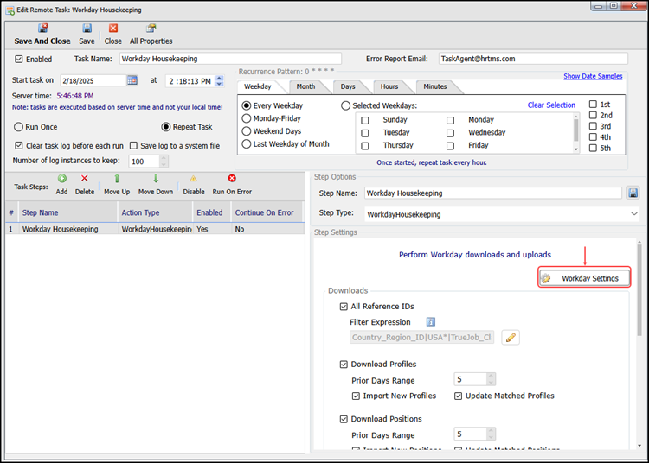Switch to the Month recurrence tab
The width and height of the screenshot is (649, 463).
click(x=305, y=86)
